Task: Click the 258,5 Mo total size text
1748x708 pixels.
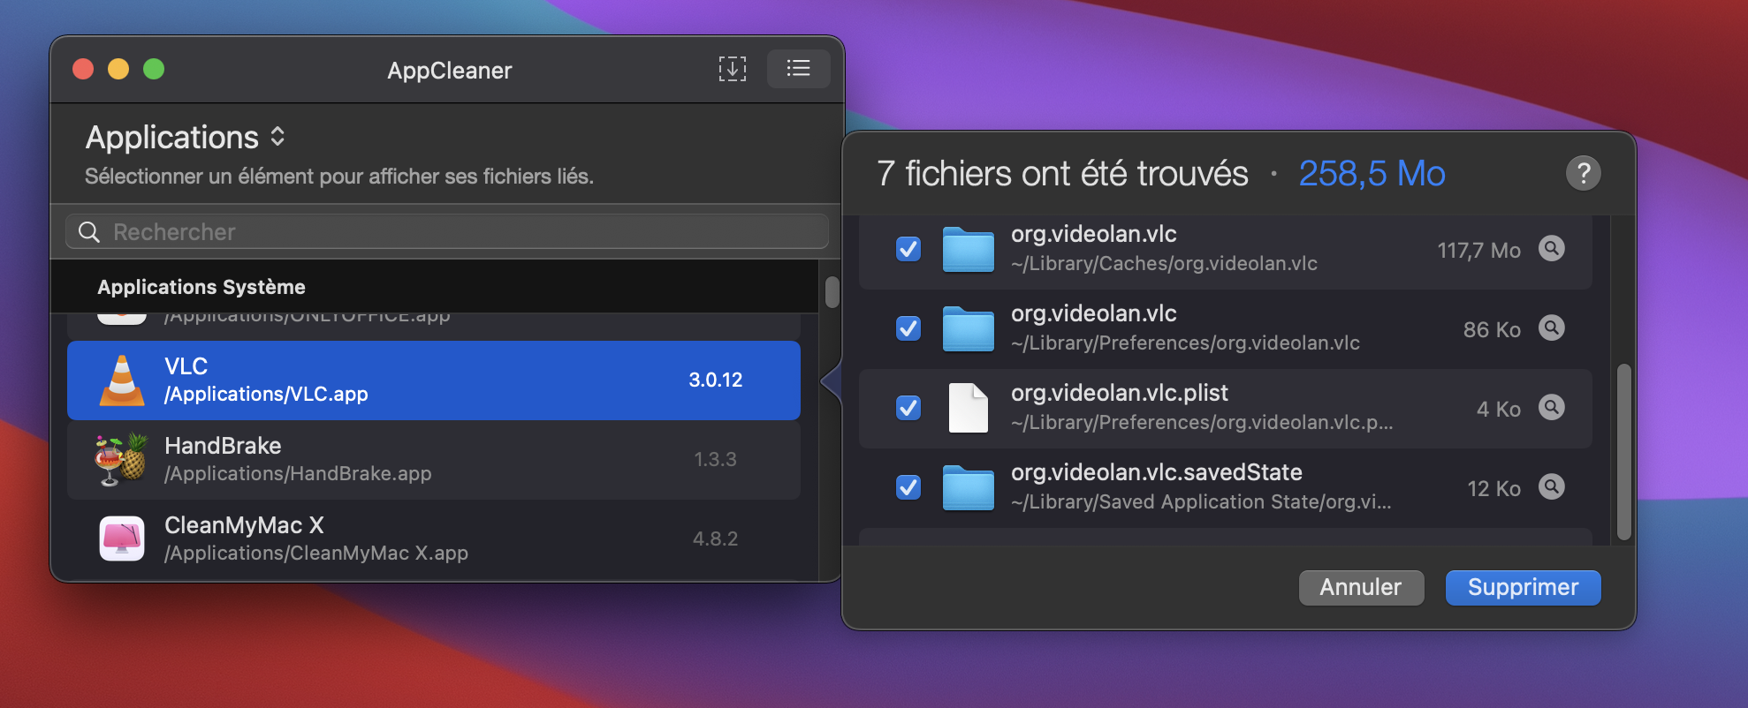Action: pos(1372,174)
